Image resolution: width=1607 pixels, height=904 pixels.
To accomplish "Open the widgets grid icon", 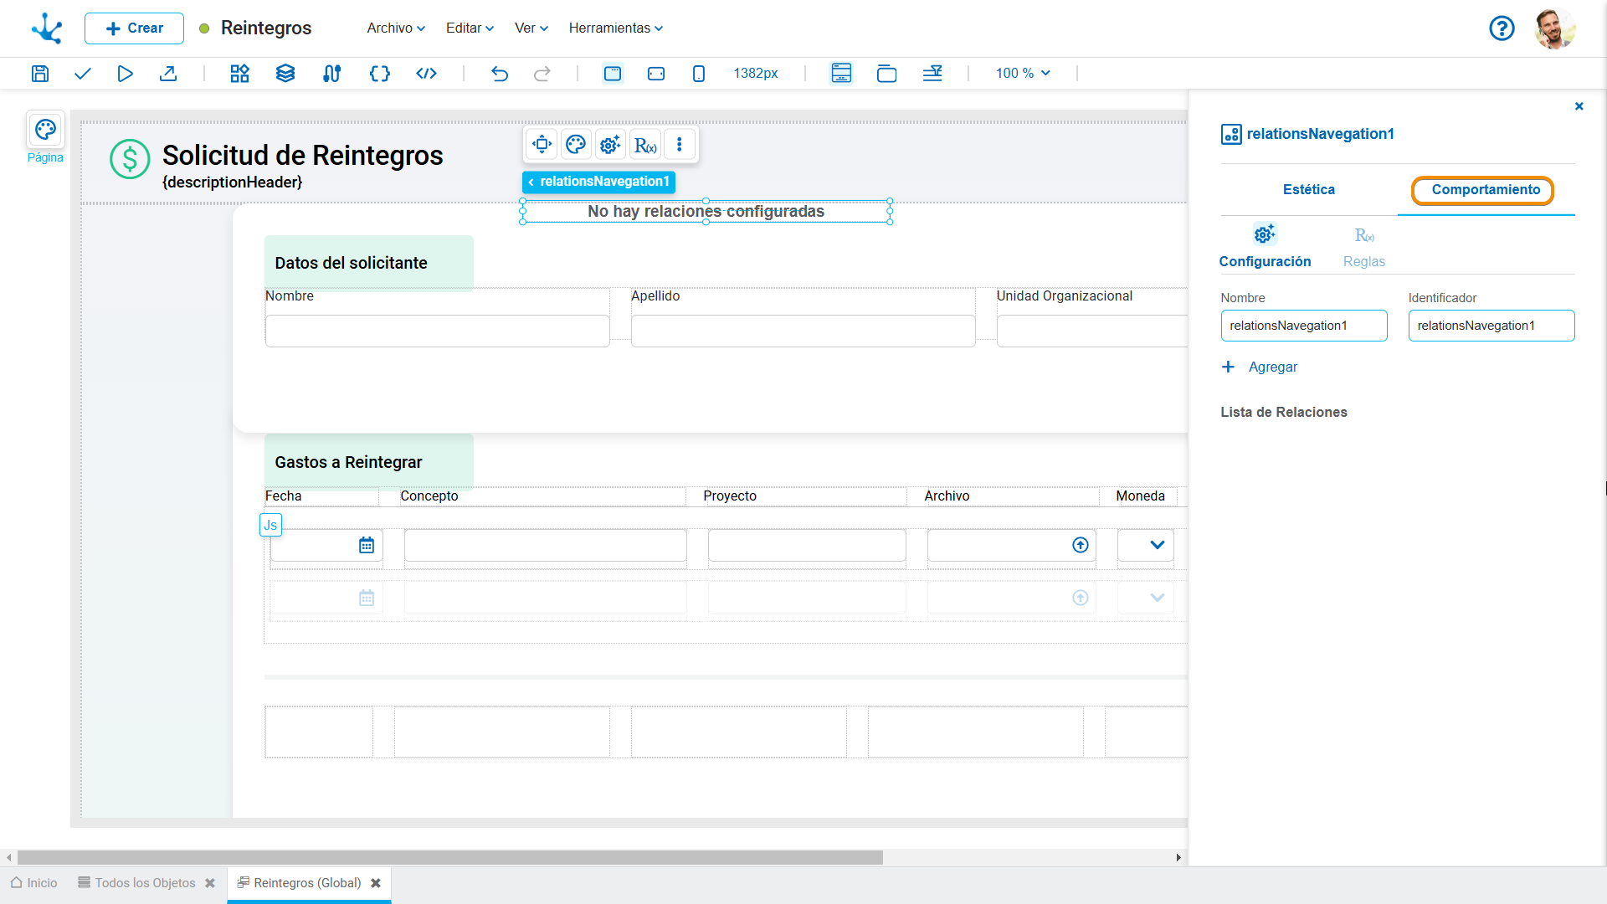I will pos(240,74).
